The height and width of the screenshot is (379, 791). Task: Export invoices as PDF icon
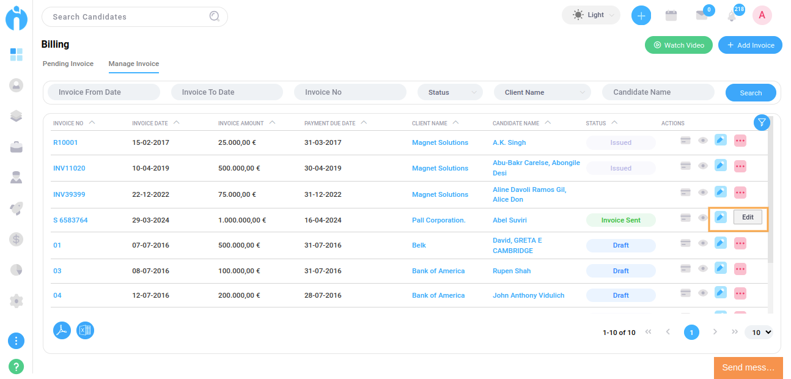62,330
